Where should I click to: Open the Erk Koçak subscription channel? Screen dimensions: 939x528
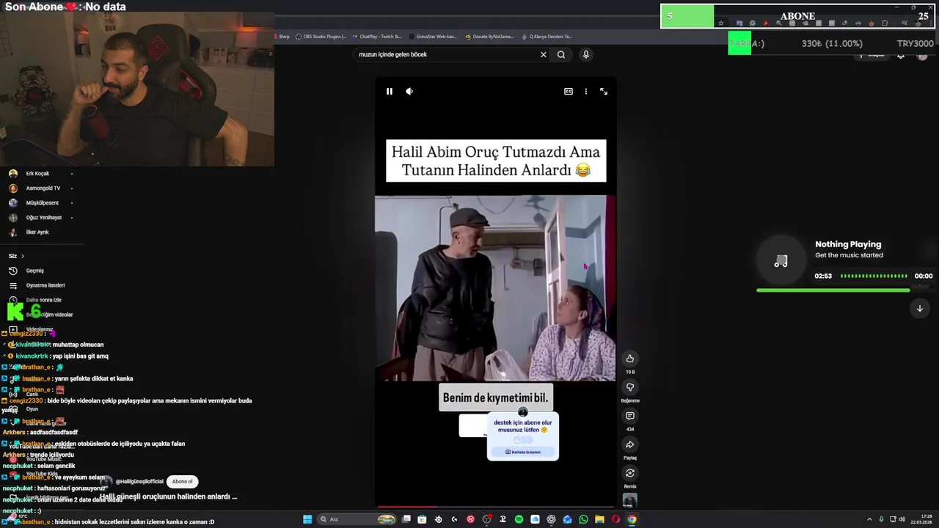(x=40, y=174)
